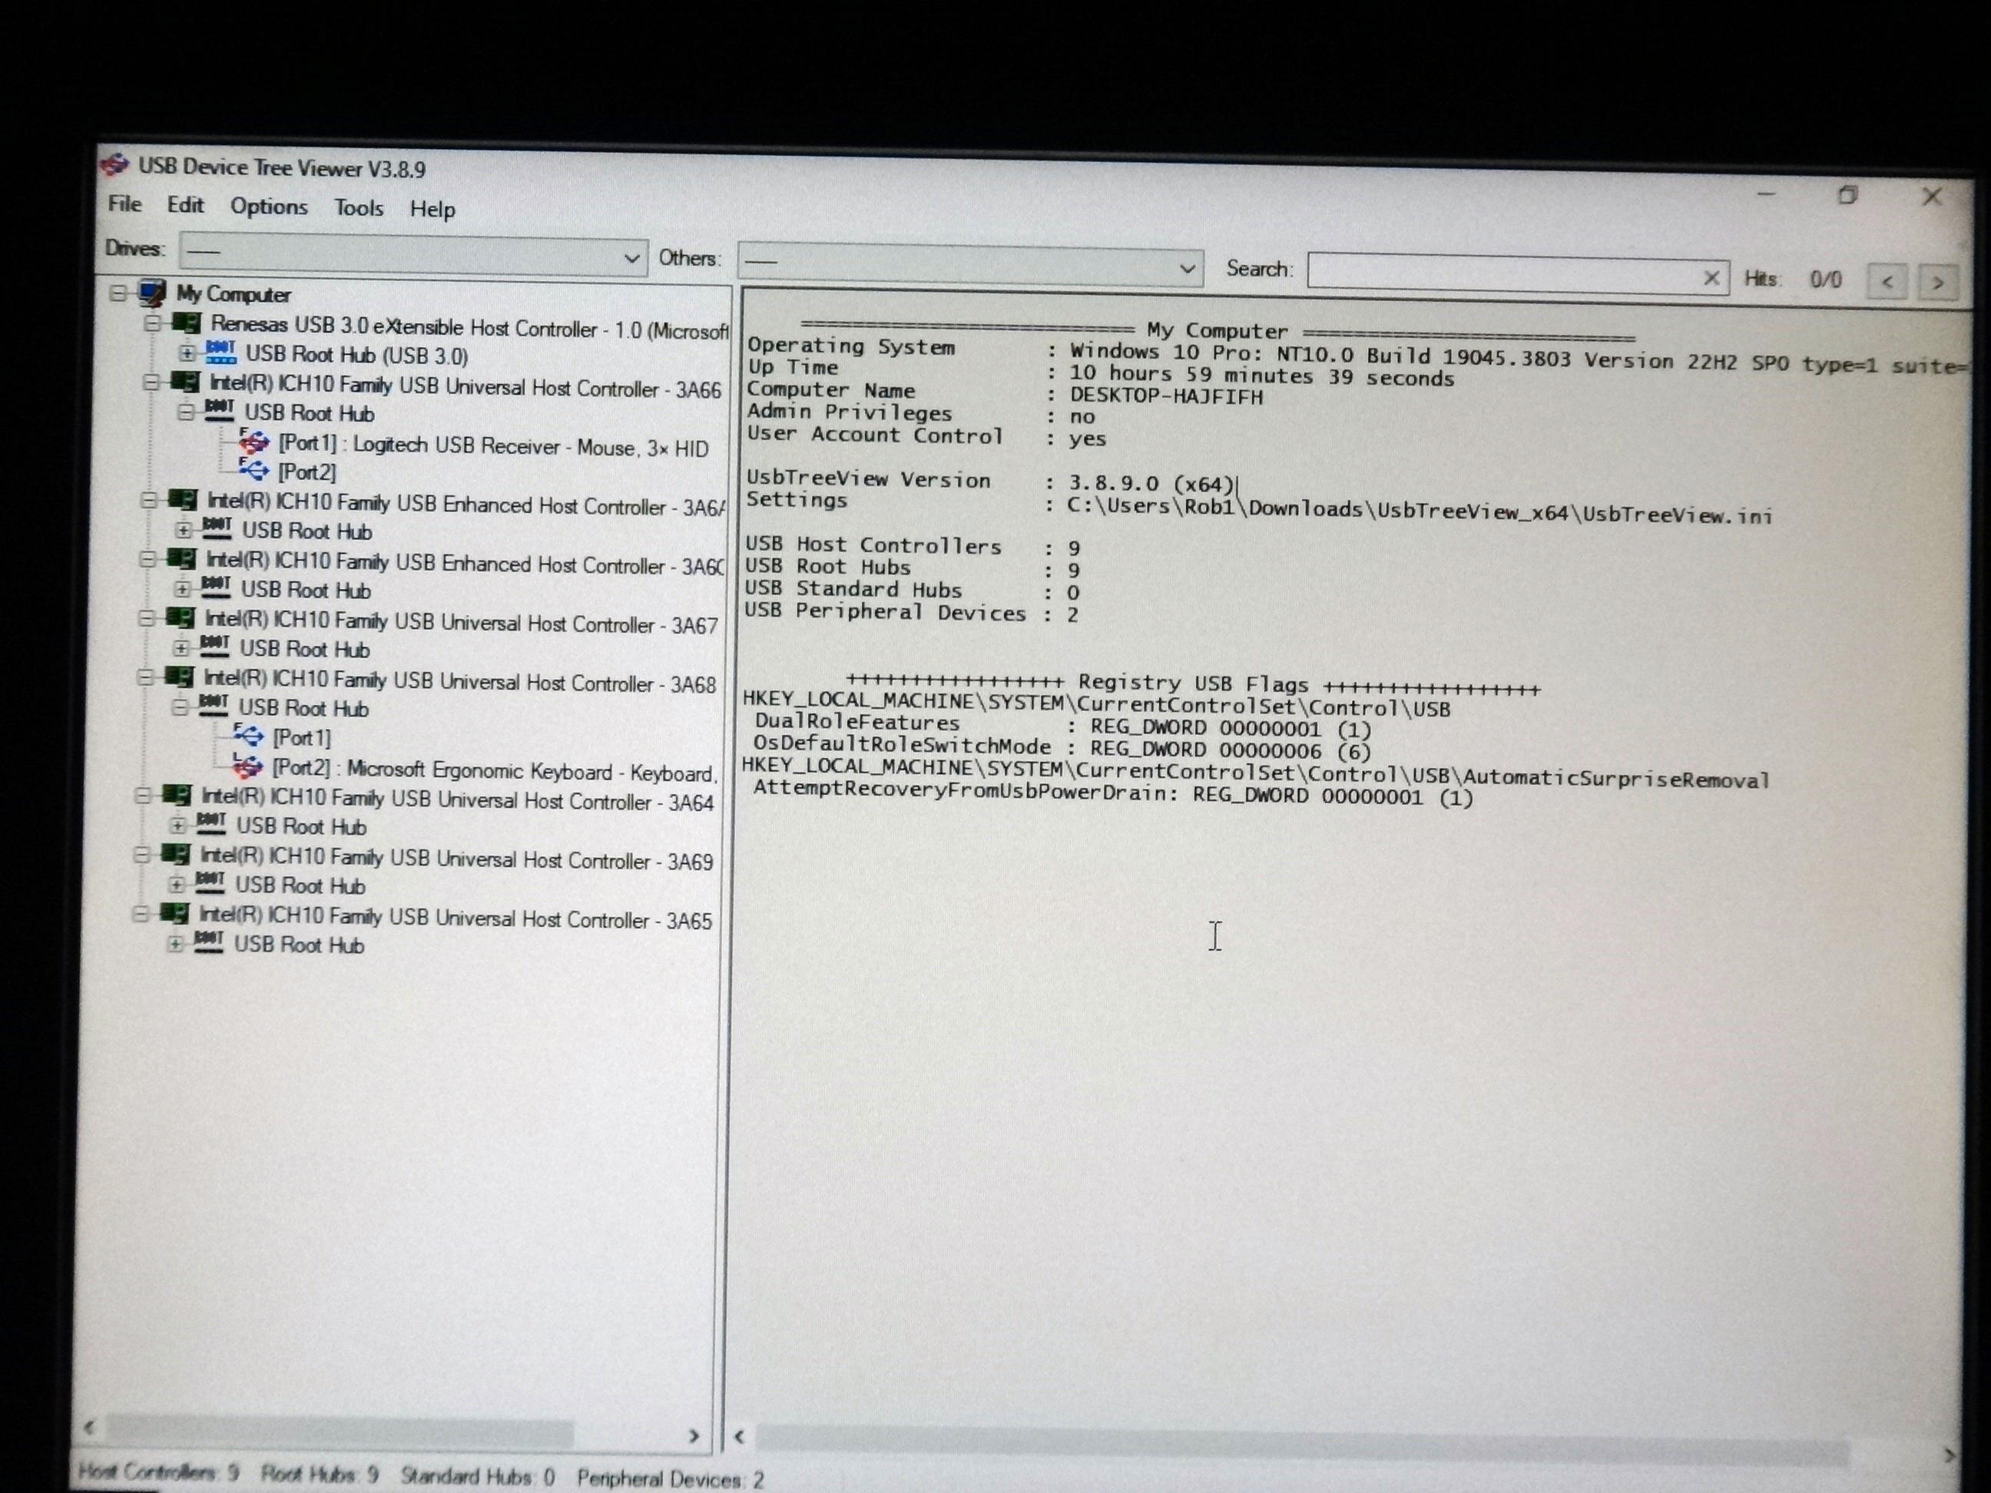Click the ICH10 controller 3A69 chip icon
The height and width of the screenshot is (1493, 1991).
click(174, 853)
